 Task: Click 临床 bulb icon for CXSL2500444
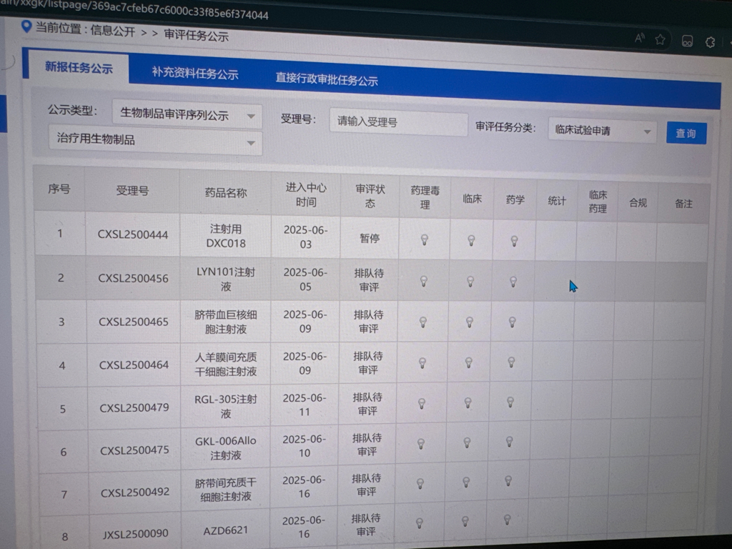point(471,240)
